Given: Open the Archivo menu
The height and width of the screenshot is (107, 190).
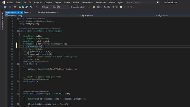Looking at the screenshot, I should click(10, 2).
